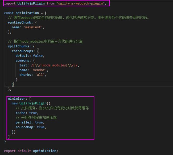Click the commons property key
The height and width of the screenshot is (155, 173).
[x=22, y=60]
